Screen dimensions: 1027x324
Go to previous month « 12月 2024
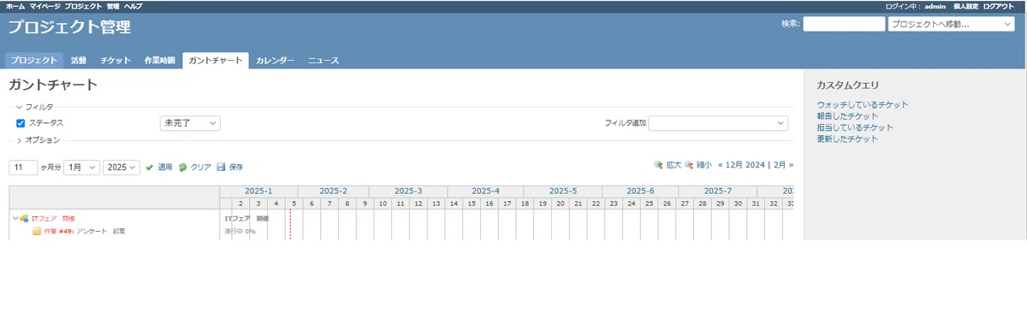click(742, 165)
